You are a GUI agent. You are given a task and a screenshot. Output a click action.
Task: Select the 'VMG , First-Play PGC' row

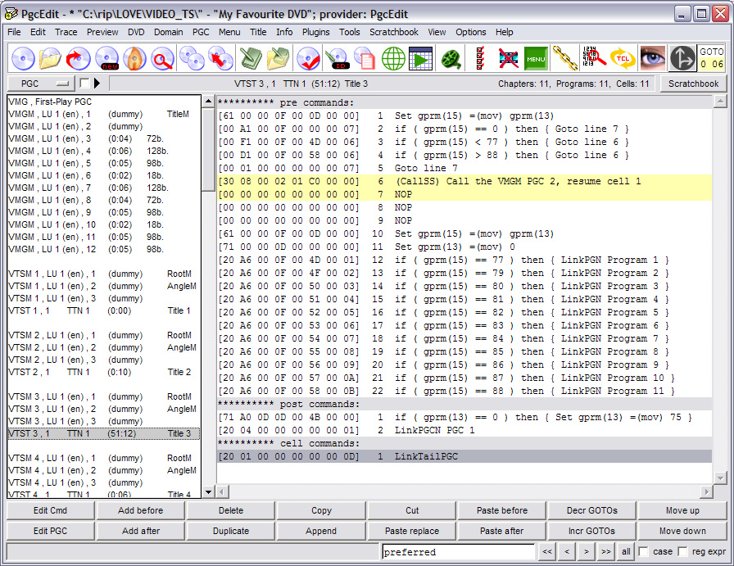104,102
